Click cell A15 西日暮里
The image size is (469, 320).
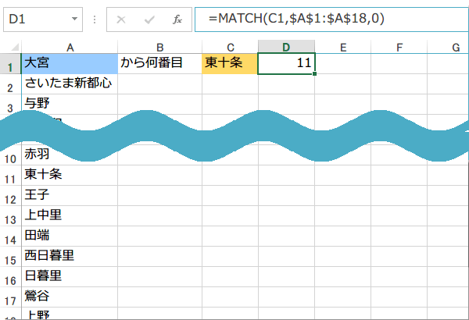70,257
